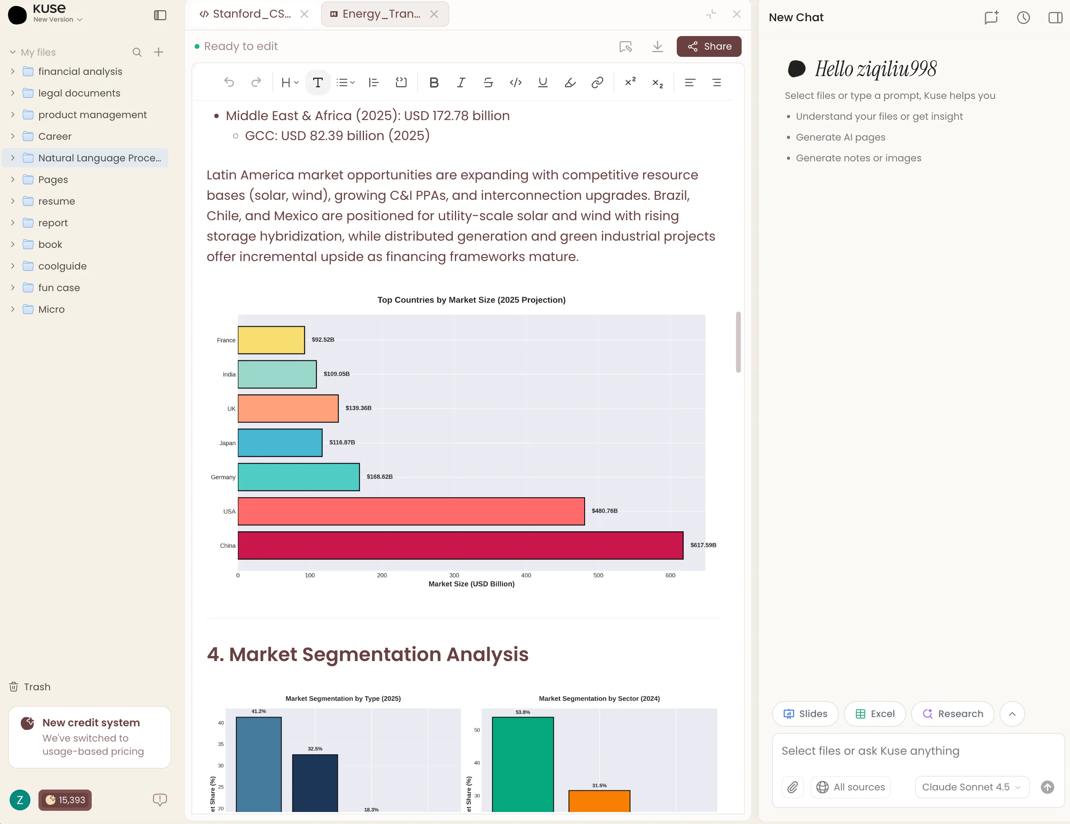The height and width of the screenshot is (824, 1070).
Task: Click the Research button
Action: point(952,714)
